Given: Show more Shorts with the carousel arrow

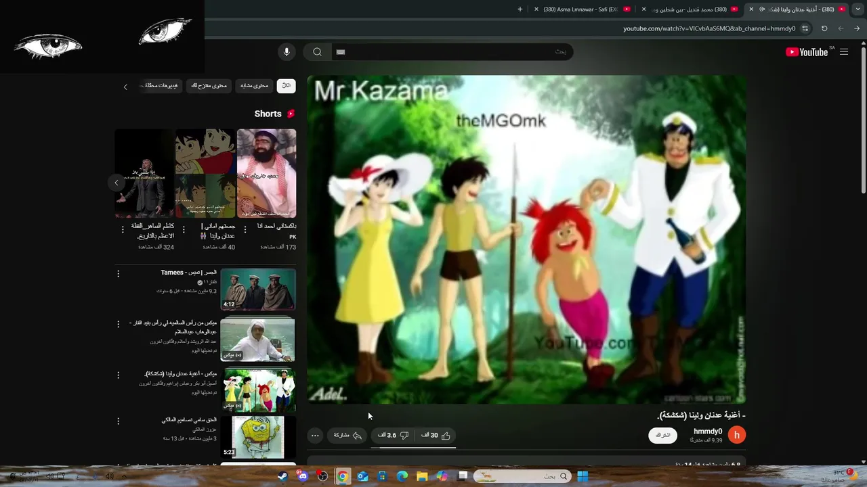Looking at the screenshot, I should coord(117,183).
